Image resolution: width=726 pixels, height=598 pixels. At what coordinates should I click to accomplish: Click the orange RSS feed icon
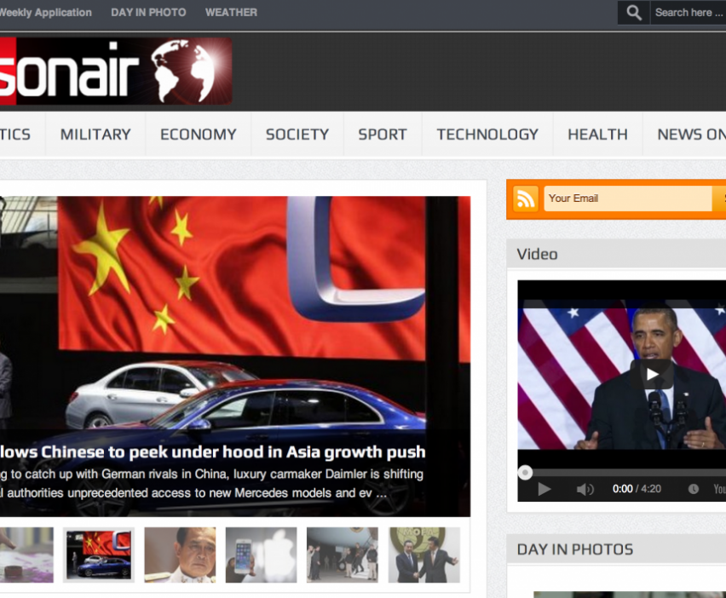(x=526, y=198)
